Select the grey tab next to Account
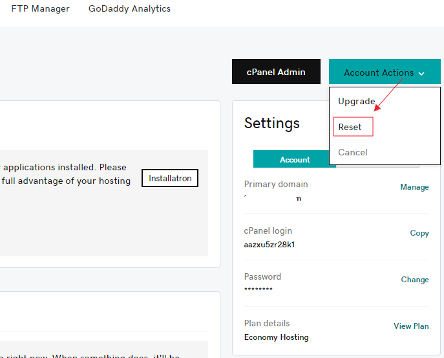444x358 pixels. click(x=377, y=163)
